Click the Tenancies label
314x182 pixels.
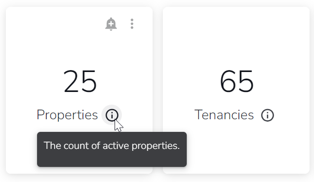[x=224, y=115]
